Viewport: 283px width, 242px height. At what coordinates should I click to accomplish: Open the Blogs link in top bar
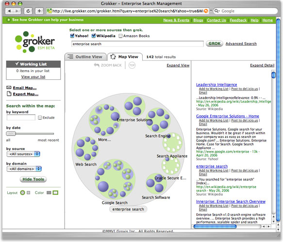(198, 20)
